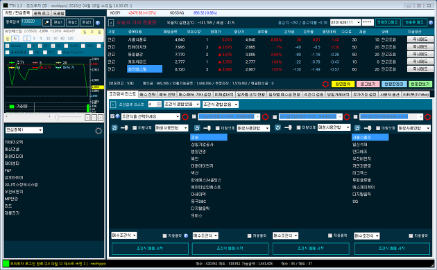Select 금호타이어 in the watchlist

coord(14,177)
